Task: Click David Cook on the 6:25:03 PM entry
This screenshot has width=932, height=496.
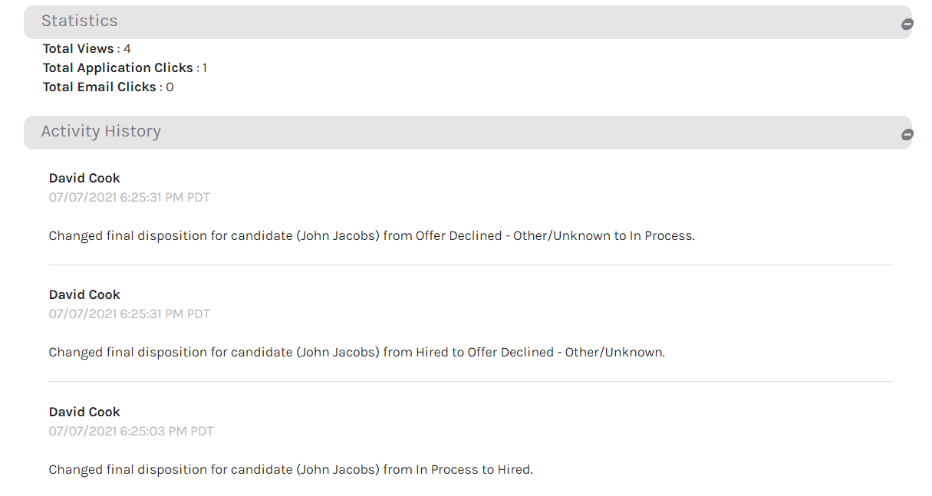Action: (84, 412)
